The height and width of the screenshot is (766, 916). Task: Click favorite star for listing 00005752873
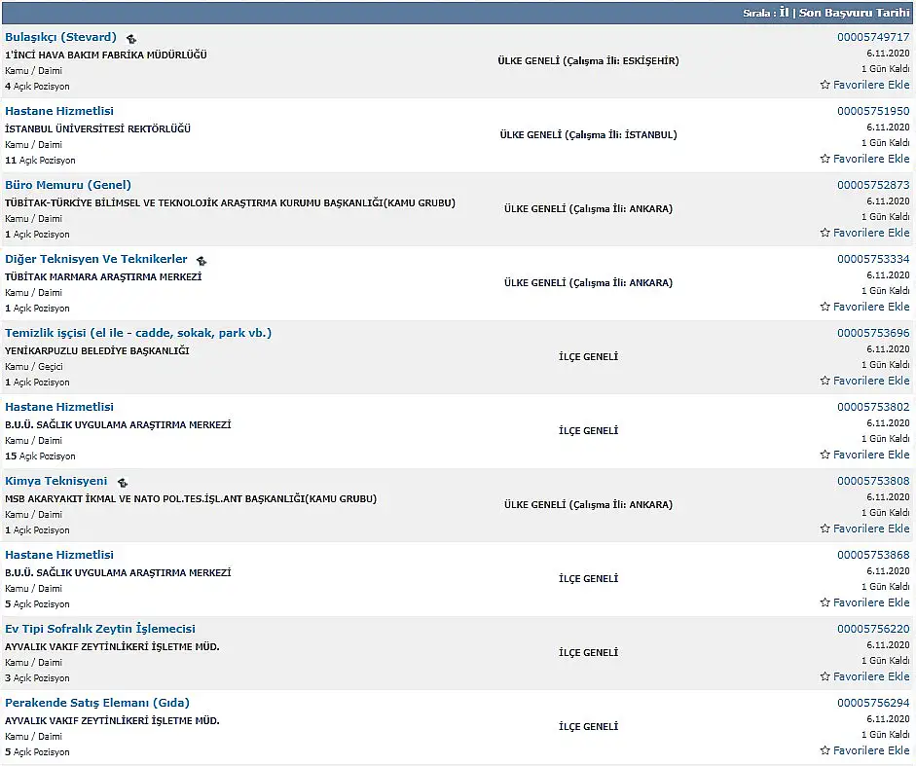click(824, 233)
